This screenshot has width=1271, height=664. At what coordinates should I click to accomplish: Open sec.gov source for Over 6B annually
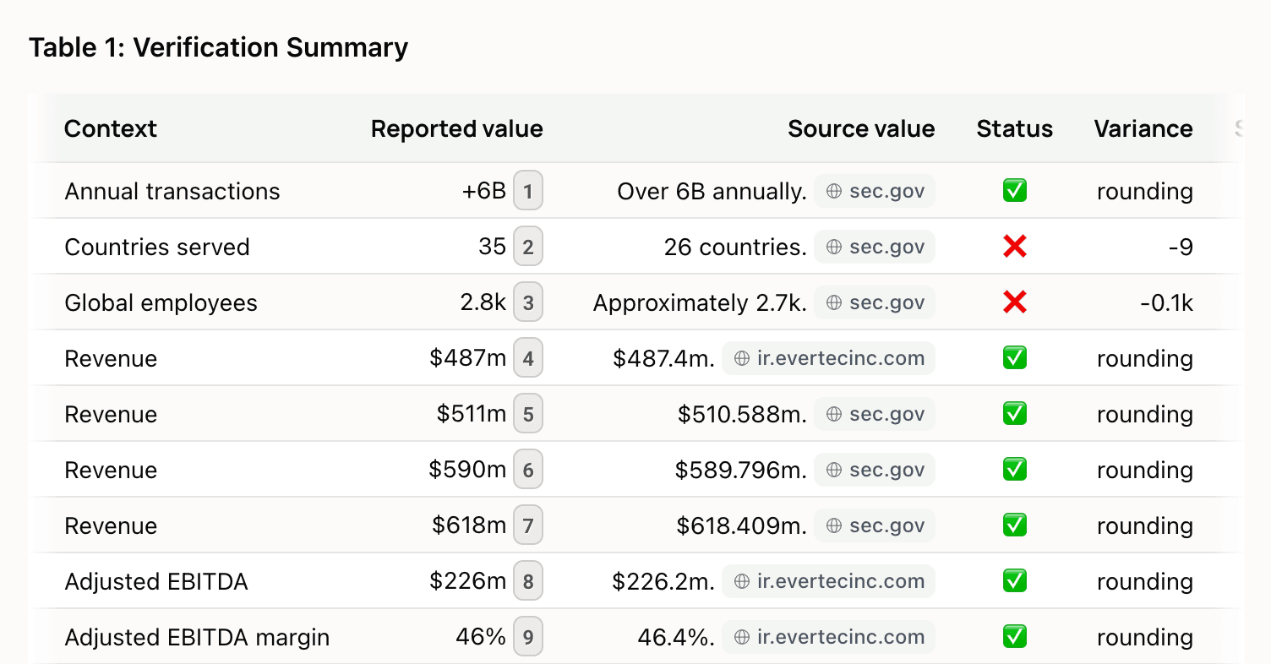point(875,191)
